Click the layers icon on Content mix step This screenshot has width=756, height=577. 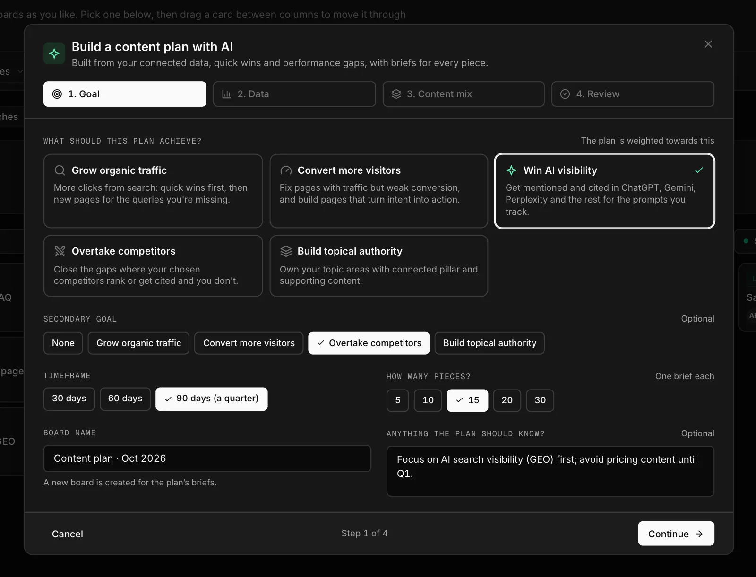[x=396, y=94]
